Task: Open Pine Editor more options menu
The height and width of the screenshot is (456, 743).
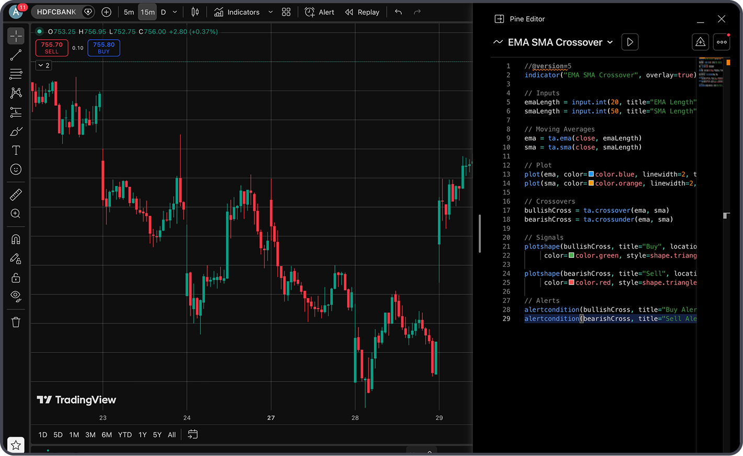Action: (x=722, y=42)
